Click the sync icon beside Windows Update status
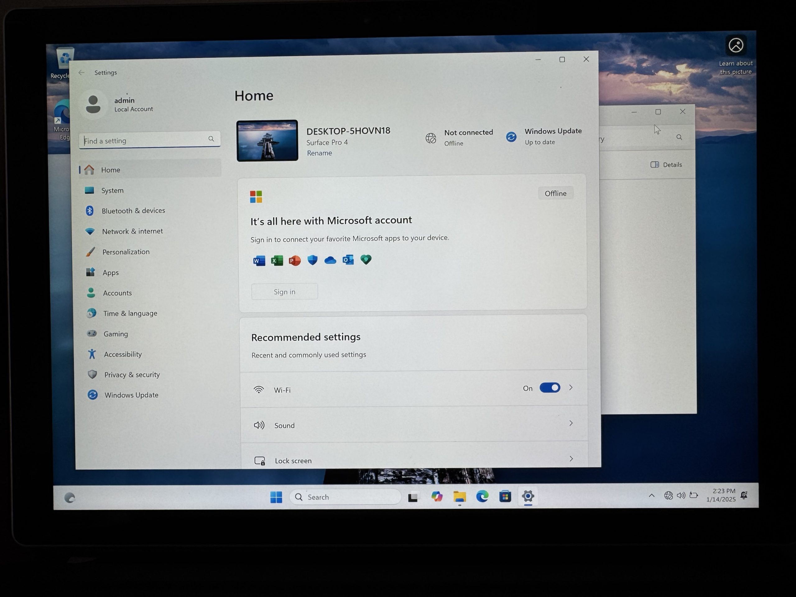 pos(511,137)
